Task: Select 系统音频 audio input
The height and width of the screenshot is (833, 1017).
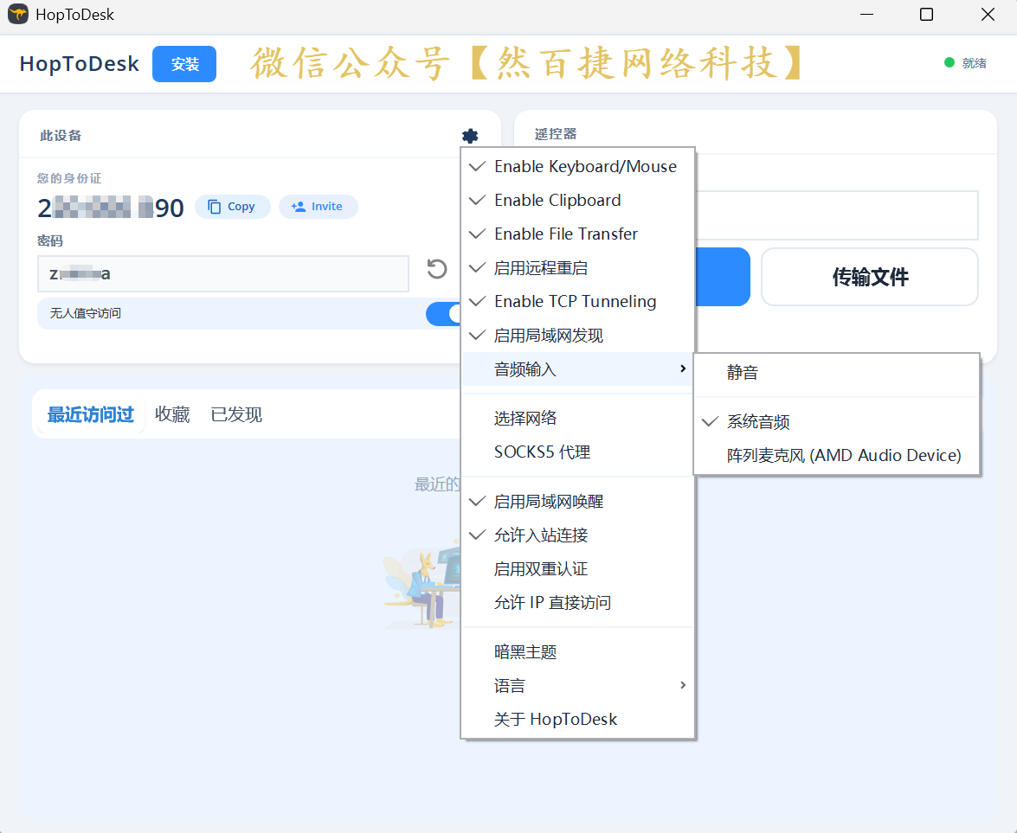Action: click(836, 422)
